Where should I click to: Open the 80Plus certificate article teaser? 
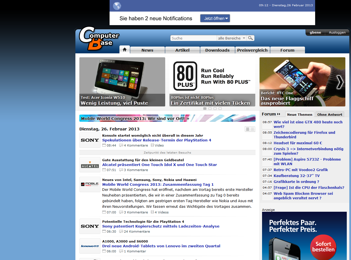[212, 82]
